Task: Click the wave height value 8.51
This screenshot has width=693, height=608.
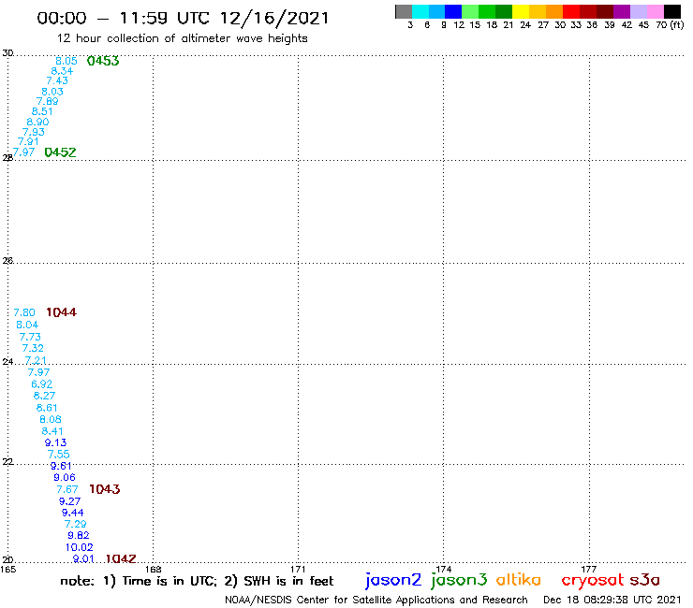Action: 42,111
